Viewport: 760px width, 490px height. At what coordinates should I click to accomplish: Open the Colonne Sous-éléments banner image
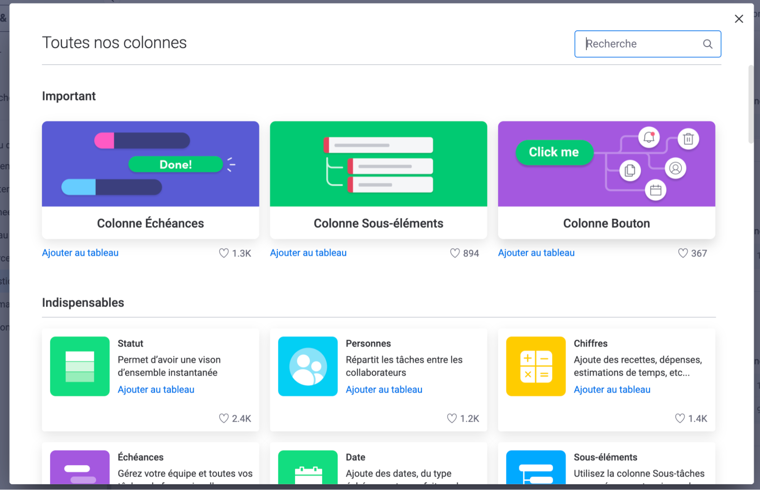click(x=378, y=164)
